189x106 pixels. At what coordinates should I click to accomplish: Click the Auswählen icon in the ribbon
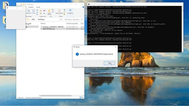pyautogui.click(x=70, y=10)
